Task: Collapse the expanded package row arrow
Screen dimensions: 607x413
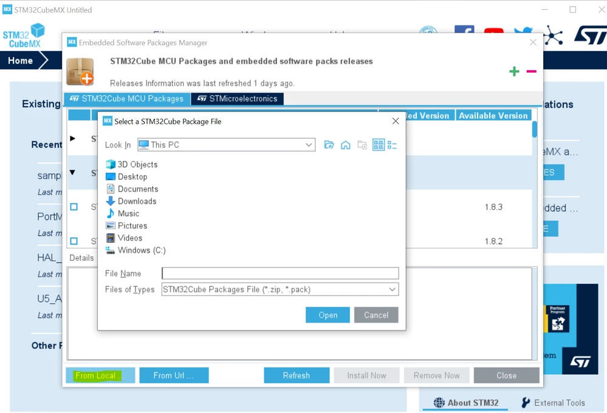Action: coord(72,172)
